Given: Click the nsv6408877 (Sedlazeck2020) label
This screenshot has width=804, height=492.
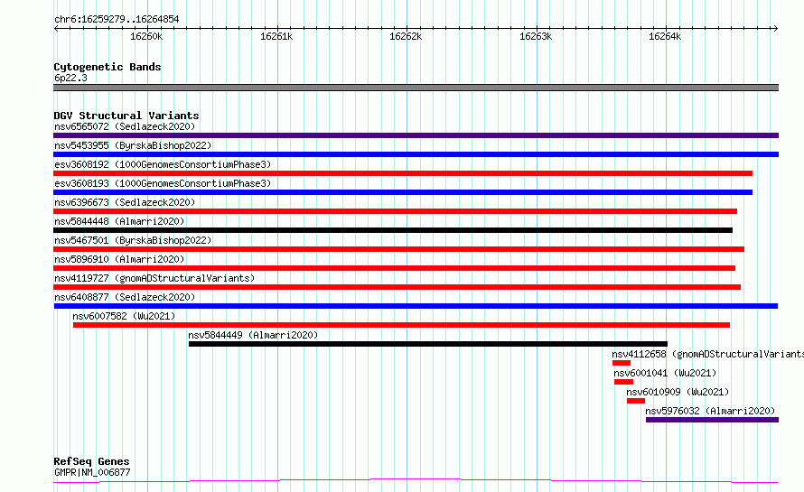Looking at the screenshot, I should 125,297.
